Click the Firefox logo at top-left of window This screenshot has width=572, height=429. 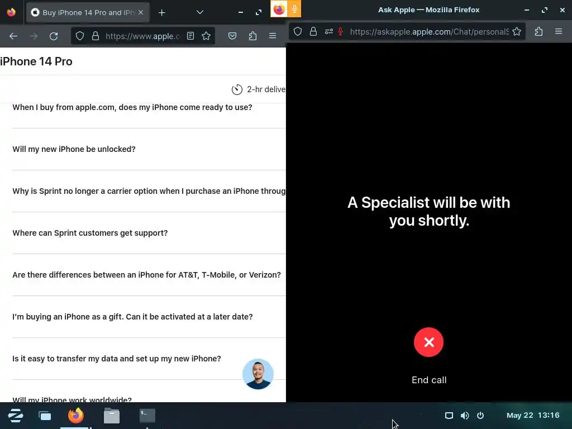coord(11,12)
